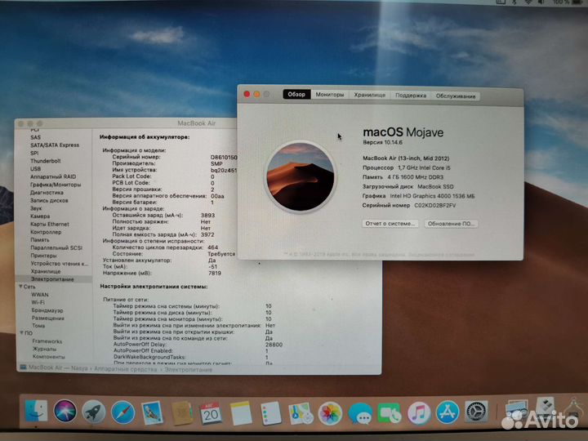Open Messages speech bubble icon in Dock
This screenshot has height=441, width=588.
359,413
